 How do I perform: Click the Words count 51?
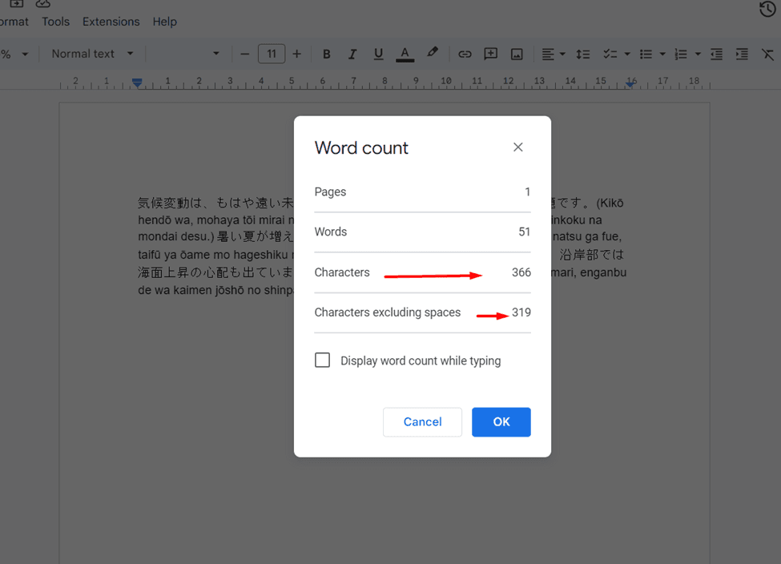pyautogui.click(x=525, y=232)
